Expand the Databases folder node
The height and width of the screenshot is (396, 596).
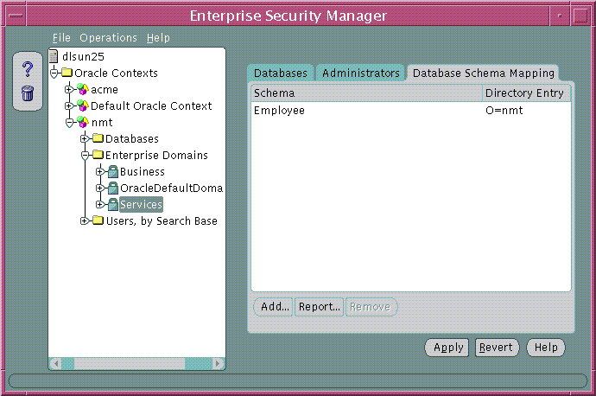click(85, 139)
